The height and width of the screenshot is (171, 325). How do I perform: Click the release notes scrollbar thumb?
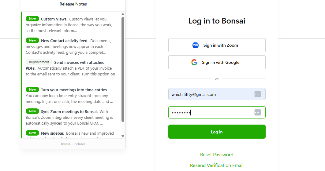123,69
